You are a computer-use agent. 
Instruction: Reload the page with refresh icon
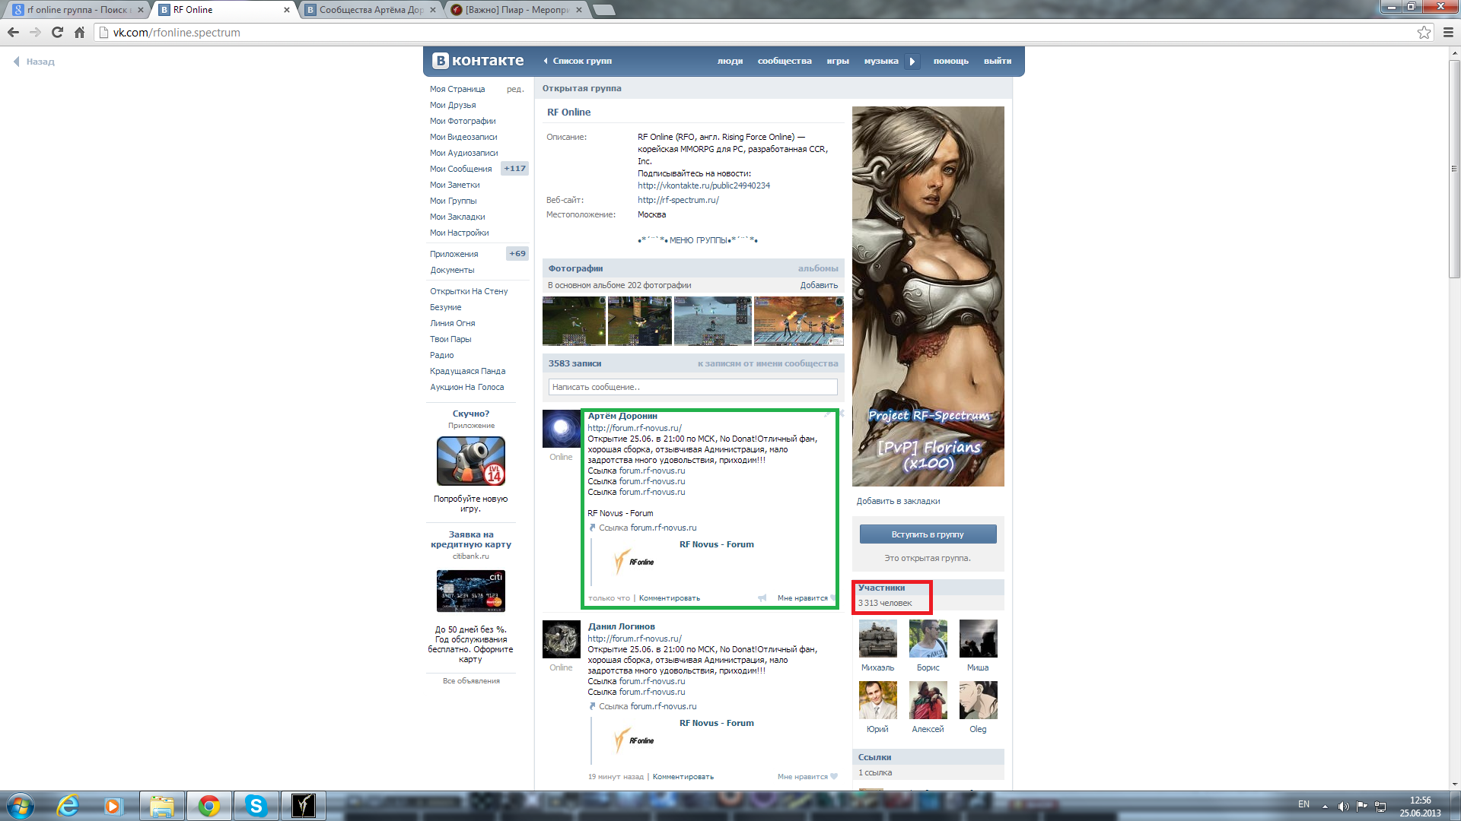[x=57, y=32]
